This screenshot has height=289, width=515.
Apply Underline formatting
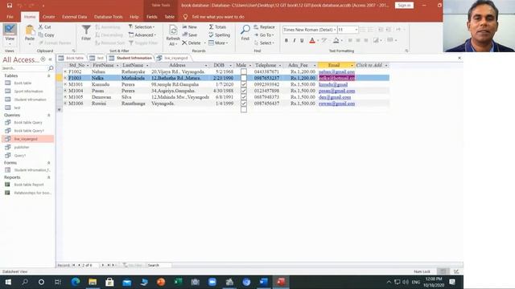(x=302, y=40)
